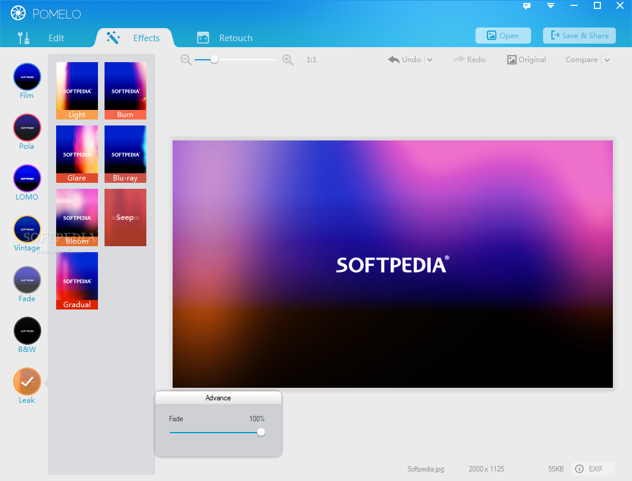Switch to the Edit tab
This screenshot has height=481, width=632.
tap(56, 38)
